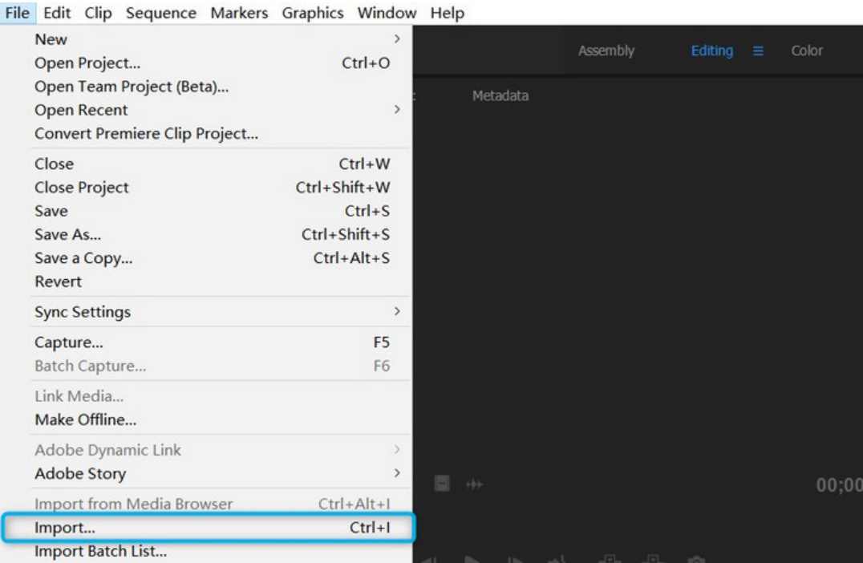Expand the Open Recent submenu
The image size is (863, 563).
220,110
